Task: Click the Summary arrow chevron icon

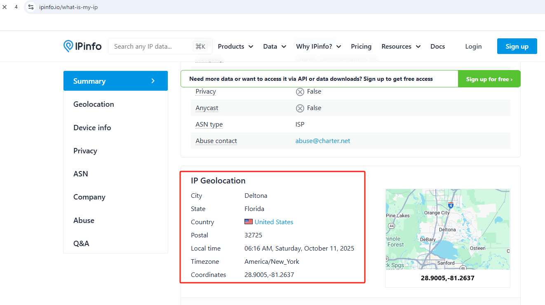Action: (153, 81)
